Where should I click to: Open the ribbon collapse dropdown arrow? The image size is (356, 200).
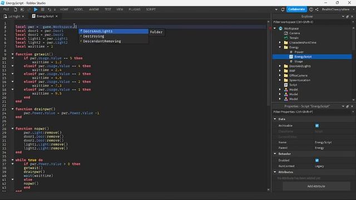276,9
